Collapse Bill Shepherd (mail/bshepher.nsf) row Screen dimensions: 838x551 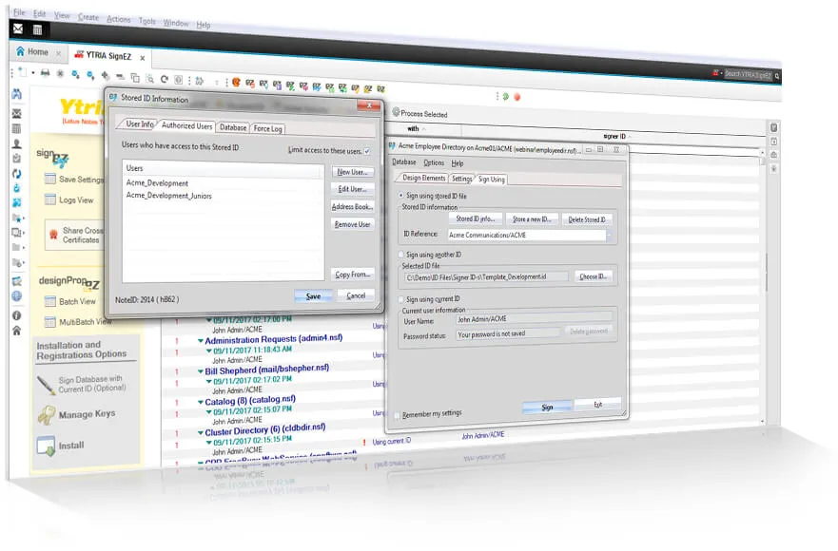[201, 371]
